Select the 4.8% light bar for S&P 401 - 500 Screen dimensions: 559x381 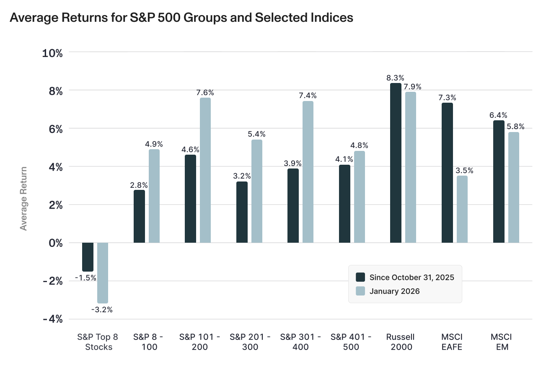click(x=360, y=197)
